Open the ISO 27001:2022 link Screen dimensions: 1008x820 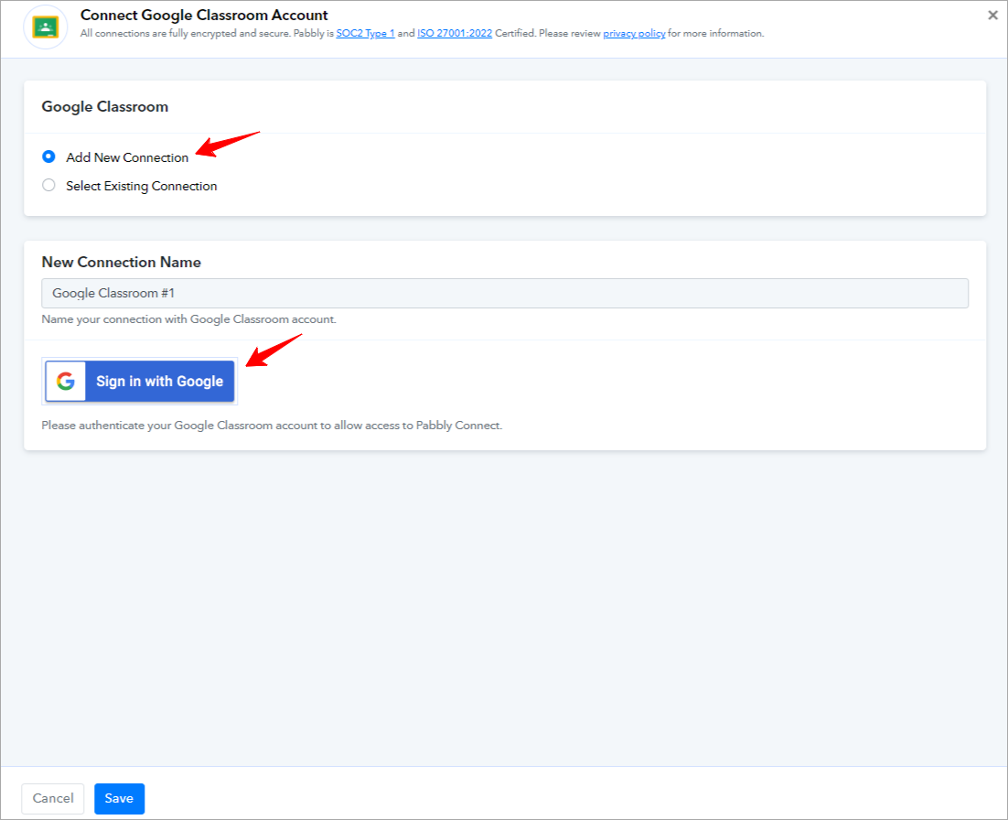[455, 34]
